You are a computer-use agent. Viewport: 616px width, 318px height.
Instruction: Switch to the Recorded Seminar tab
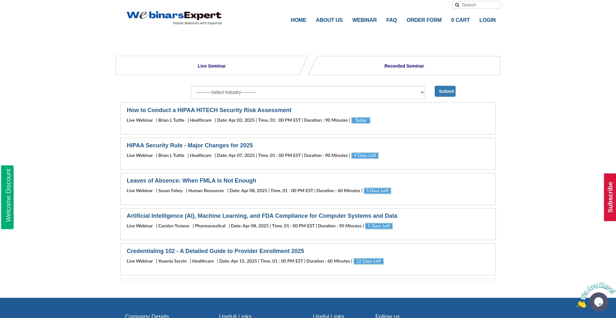click(x=404, y=66)
